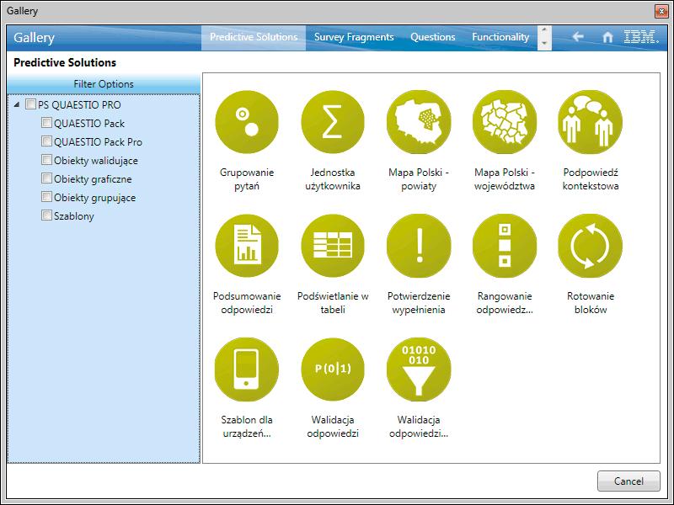Check the QUAESTIO Pack Pro filter
The width and height of the screenshot is (674, 505).
click(x=46, y=141)
